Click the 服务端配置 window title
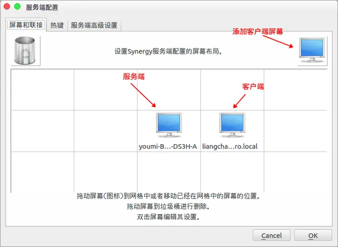338x247 pixels. 42,8
